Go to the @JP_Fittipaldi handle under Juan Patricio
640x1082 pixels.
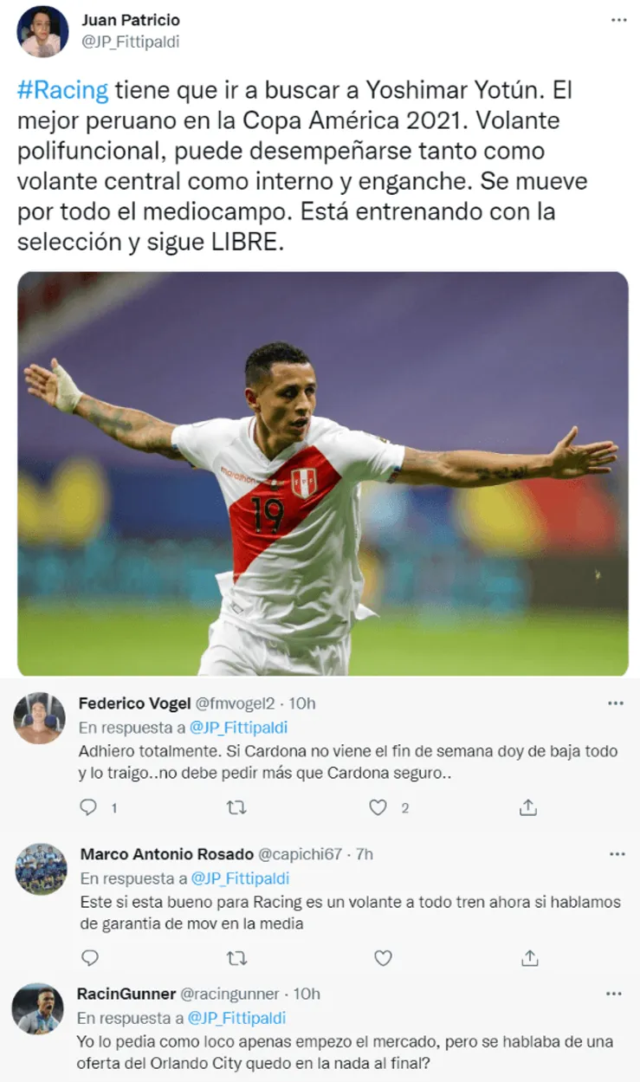point(129,41)
